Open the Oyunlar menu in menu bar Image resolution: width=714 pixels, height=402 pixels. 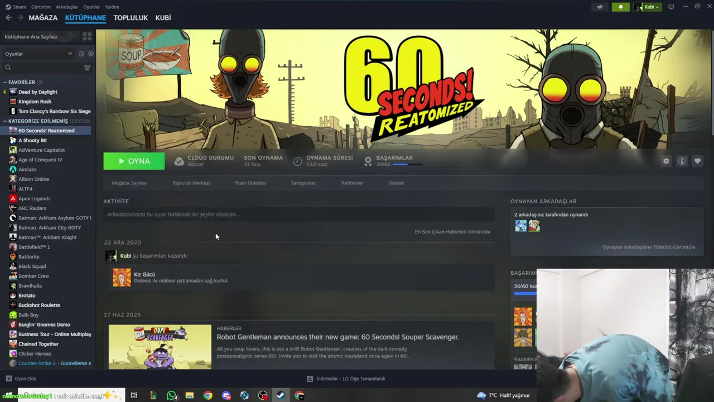91,7
